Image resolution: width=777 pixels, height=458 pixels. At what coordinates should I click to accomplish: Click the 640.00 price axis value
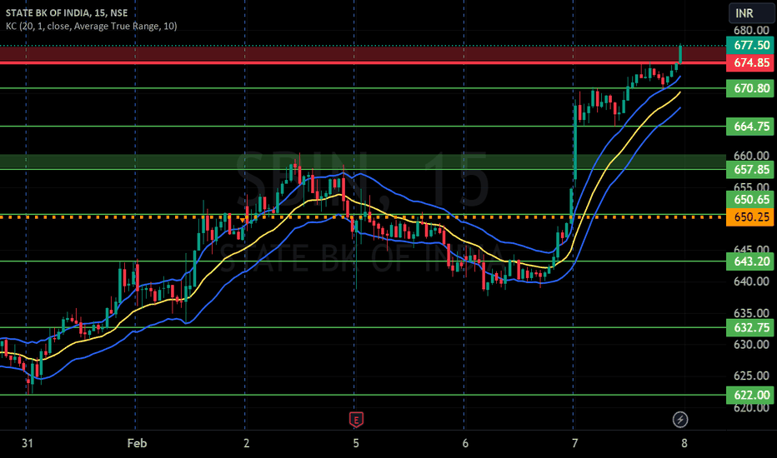coord(751,281)
